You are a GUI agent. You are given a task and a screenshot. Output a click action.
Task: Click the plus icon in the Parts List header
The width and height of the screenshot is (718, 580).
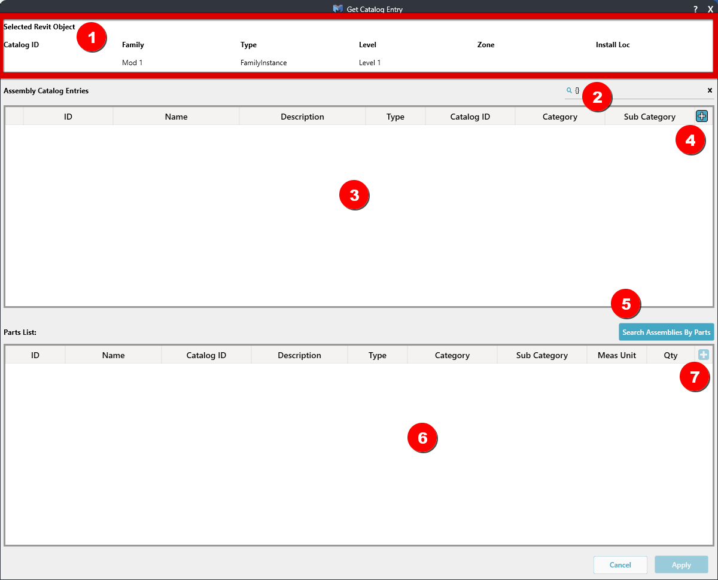[704, 355]
